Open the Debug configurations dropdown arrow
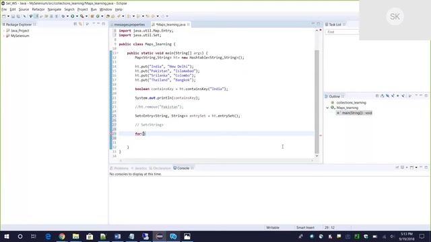 67,16
